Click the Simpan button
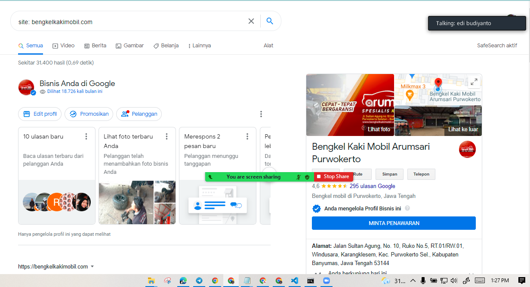The height and width of the screenshot is (287, 530). point(389,174)
